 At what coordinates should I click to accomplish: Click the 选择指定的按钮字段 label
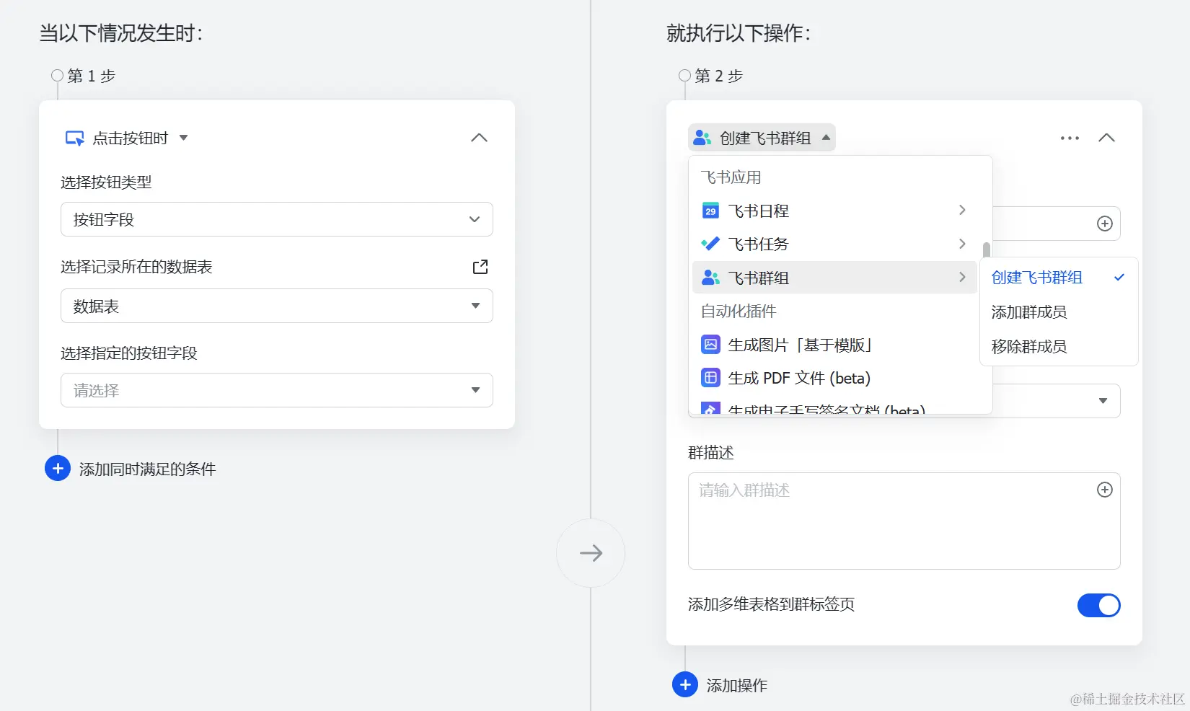(x=129, y=353)
